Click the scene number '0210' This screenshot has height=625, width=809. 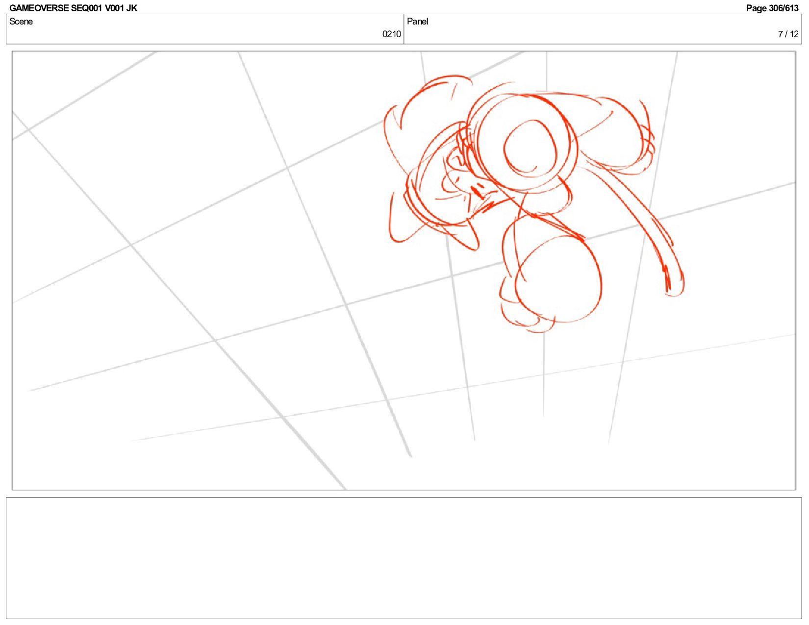391,34
